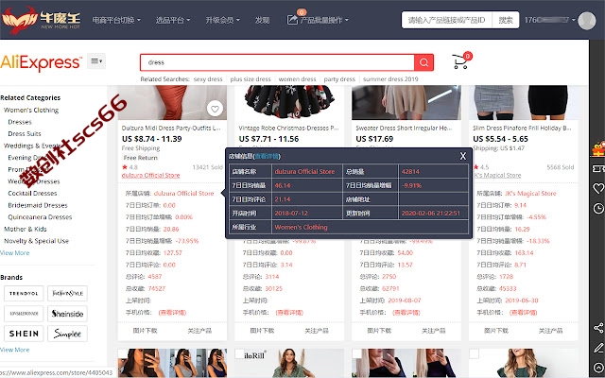Viewport: 605px width, 378px height.
Task: Select the TRENDYOL brand logo
Action: click(x=24, y=294)
